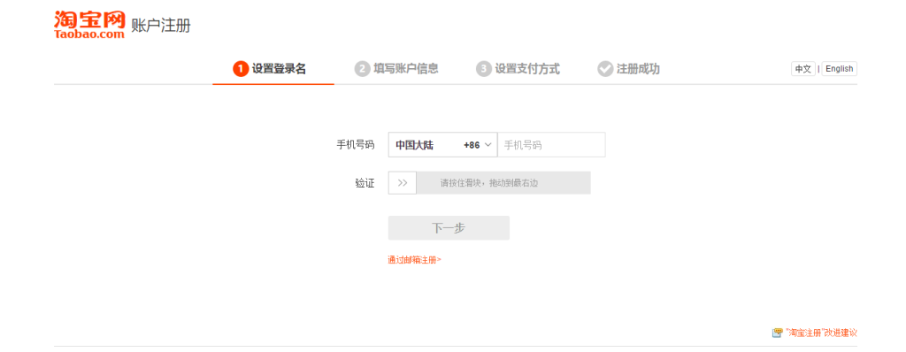Click the feedback note icon near 改进建议

click(x=777, y=333)
